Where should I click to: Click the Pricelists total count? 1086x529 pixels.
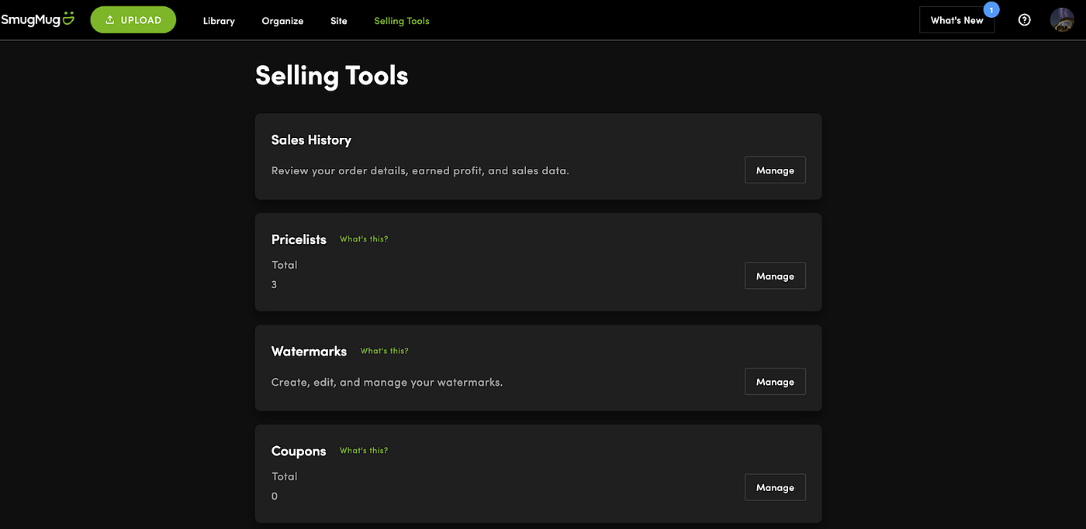[x=275, y=285]
